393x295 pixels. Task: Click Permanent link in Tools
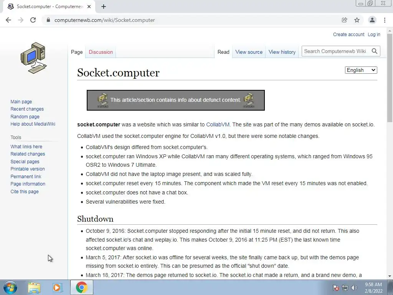pos(26,176)
